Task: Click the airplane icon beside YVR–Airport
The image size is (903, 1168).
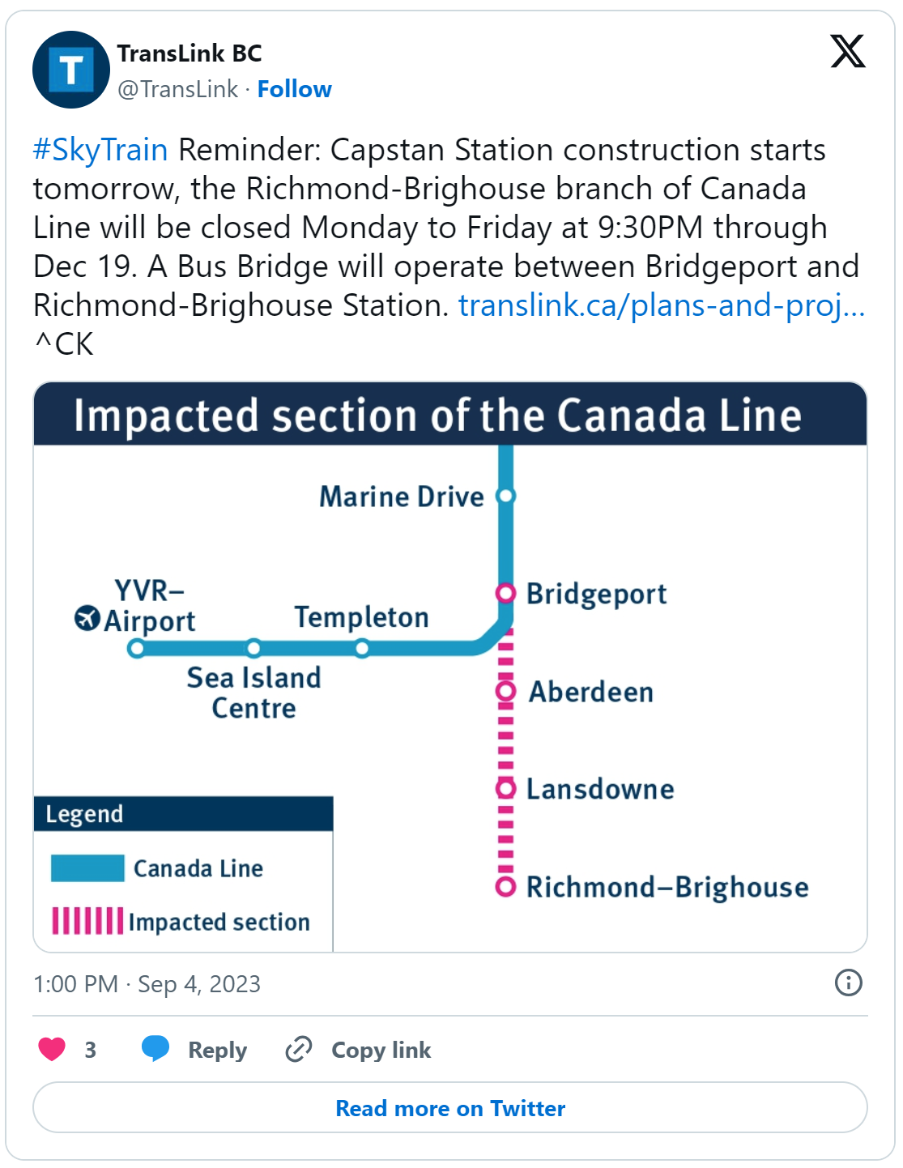Action: pos(87,618)
